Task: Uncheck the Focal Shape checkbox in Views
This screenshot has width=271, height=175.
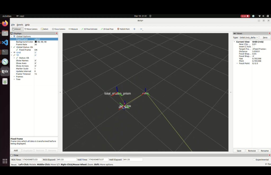Action: pyautogui.click(x=253, y=56)
